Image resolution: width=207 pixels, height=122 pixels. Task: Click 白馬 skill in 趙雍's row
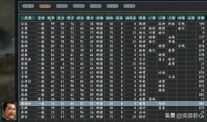click(142, 55)
